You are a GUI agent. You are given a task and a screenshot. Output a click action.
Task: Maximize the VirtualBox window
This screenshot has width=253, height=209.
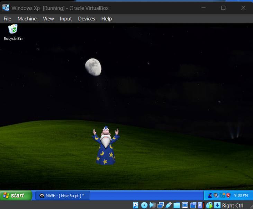[223, 8]
